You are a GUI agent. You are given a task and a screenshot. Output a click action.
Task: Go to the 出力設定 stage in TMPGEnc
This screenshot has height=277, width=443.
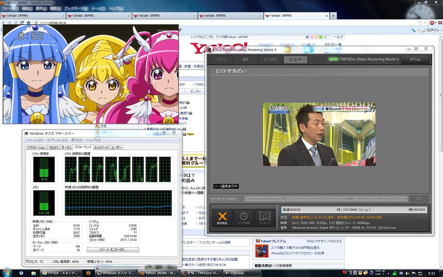pos(270,59)
